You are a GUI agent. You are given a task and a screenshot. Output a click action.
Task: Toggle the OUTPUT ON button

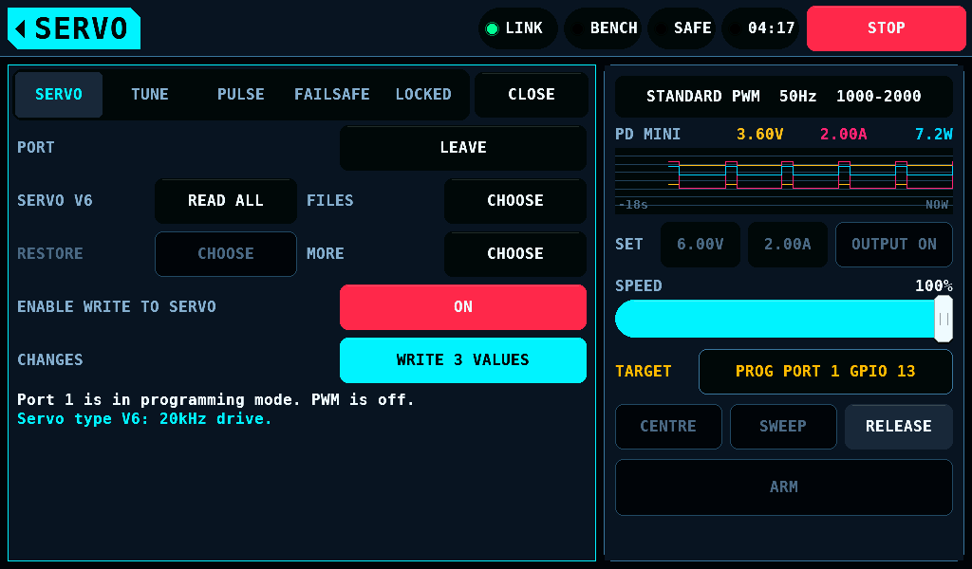coord(894,245)
